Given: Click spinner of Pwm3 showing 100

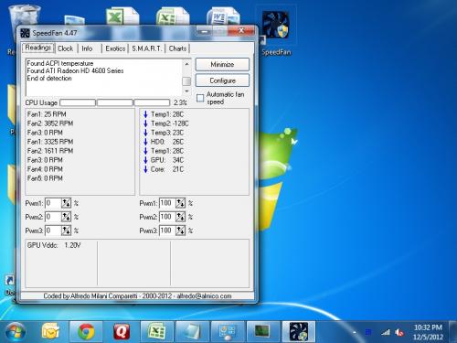Looking at the screenshot, I should click(x=180, y=230).
